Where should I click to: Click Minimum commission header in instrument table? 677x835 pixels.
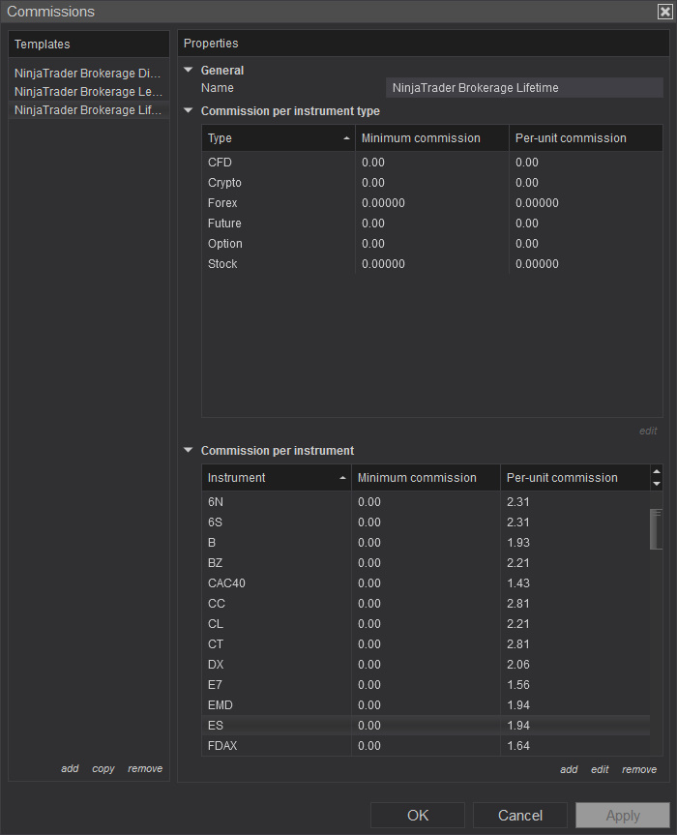click(x=426, y=478)
